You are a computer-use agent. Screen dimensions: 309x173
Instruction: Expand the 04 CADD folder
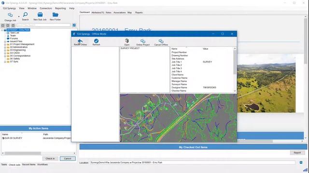tap(5, 53)
